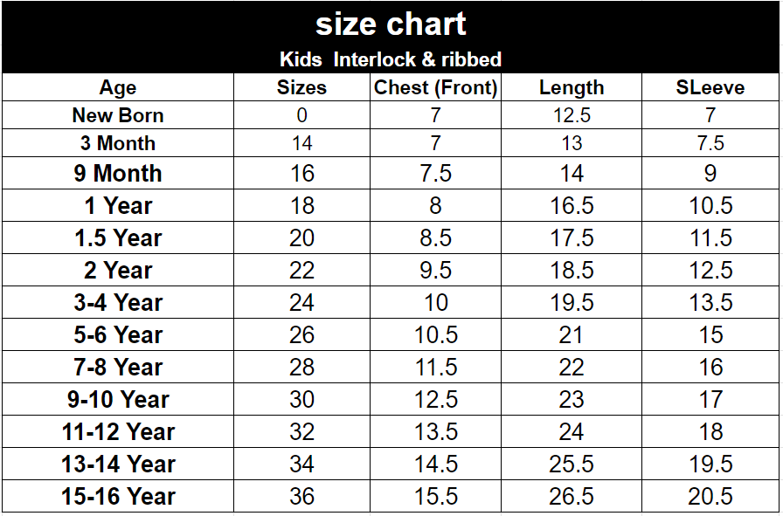The width and height of the screenshot is (783, 516).
Task: Click the "Kids Interlock & ribbed" subtitle
Action: [391, 60]
